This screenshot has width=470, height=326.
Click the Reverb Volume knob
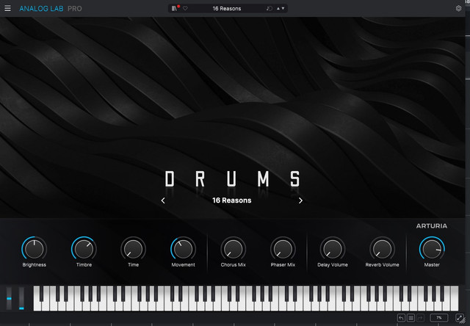coord(382,248)
